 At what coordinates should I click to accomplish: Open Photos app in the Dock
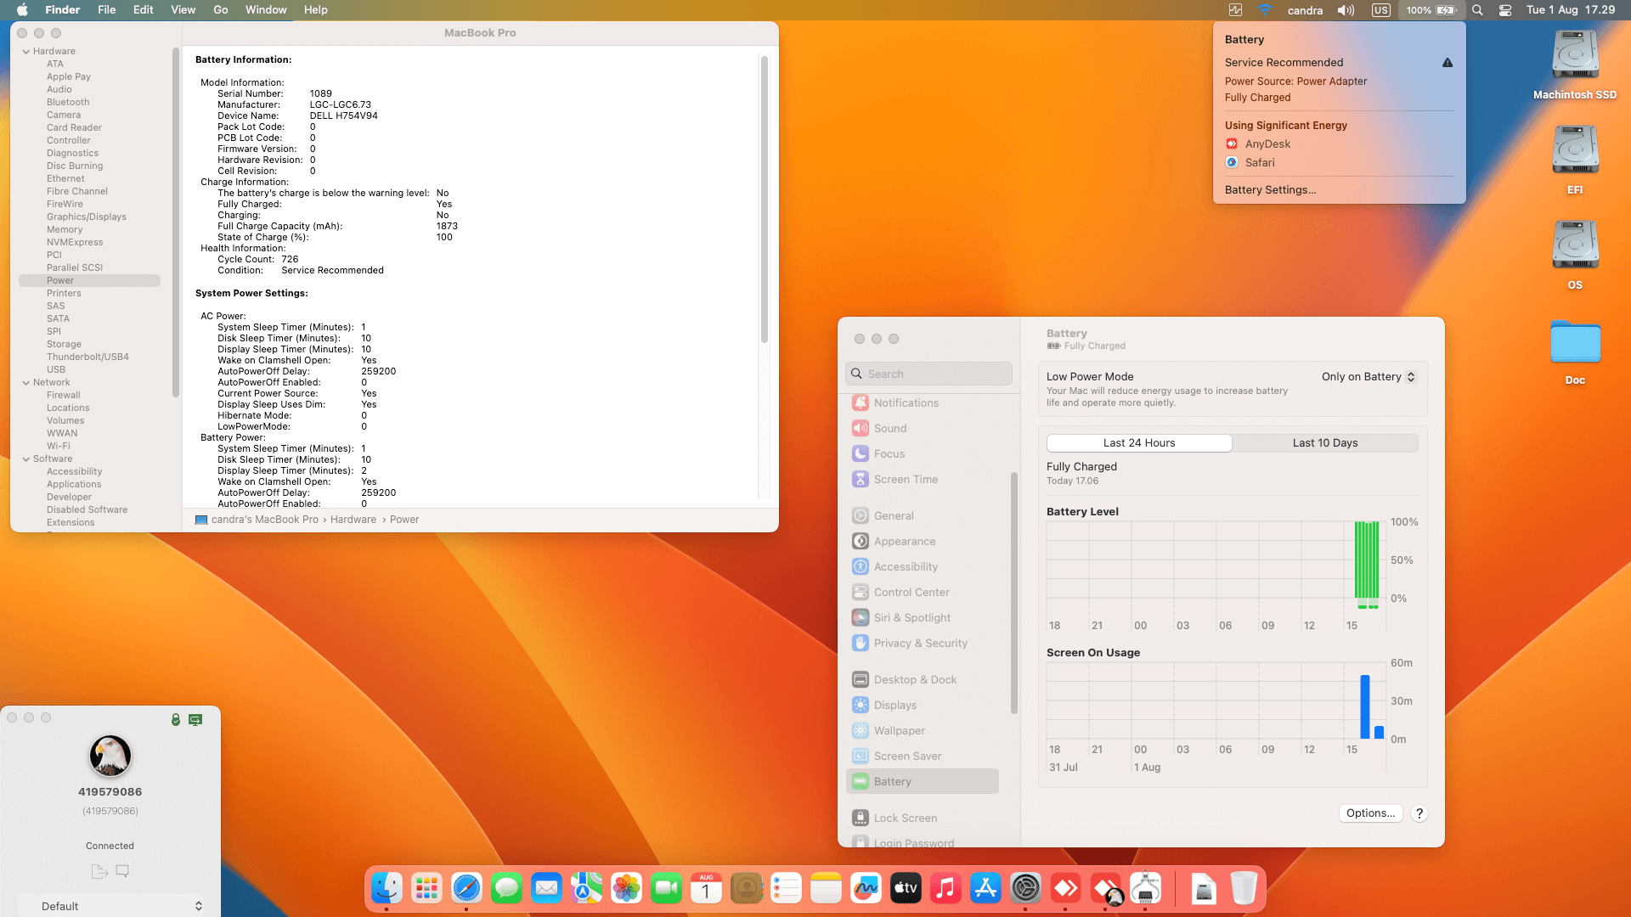tap(626, 889)
